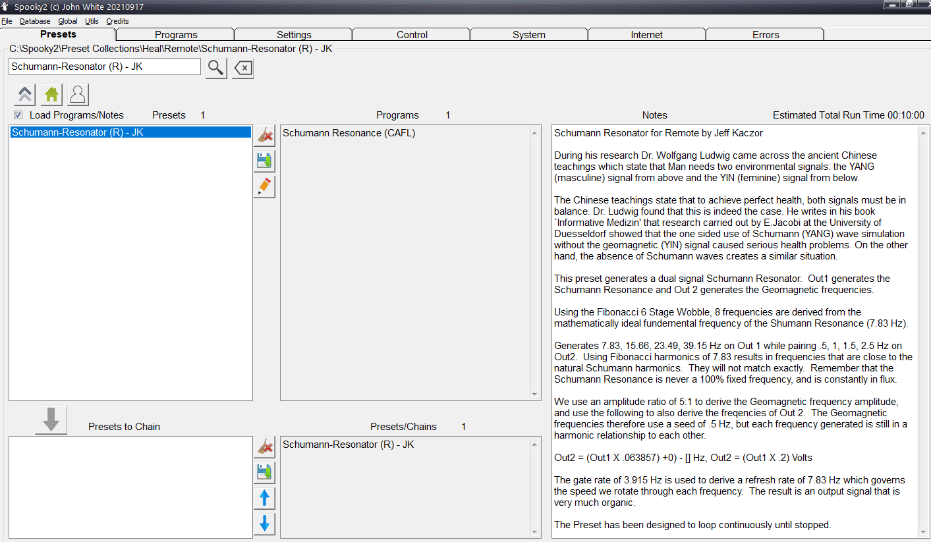Open the user presets person icon
Screen dimensions: 931x542
[78, 95]
